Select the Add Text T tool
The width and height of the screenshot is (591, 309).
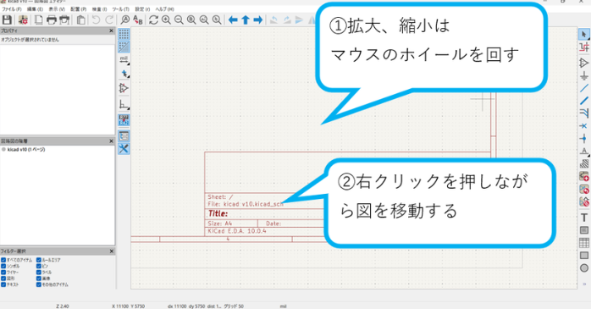coord(584,218)
